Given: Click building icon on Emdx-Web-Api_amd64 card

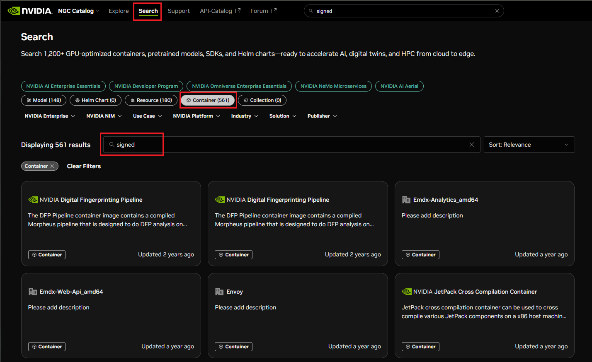Looking at the screenshot, I should (33, 292).
